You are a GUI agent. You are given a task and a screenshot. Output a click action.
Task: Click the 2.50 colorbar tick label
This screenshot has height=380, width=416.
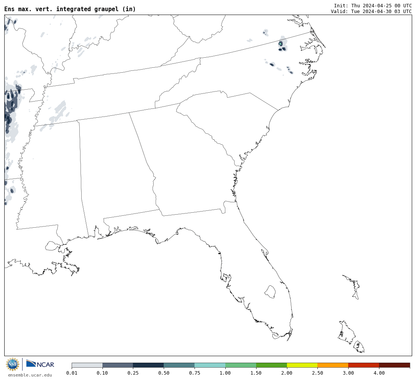[317, 373]
